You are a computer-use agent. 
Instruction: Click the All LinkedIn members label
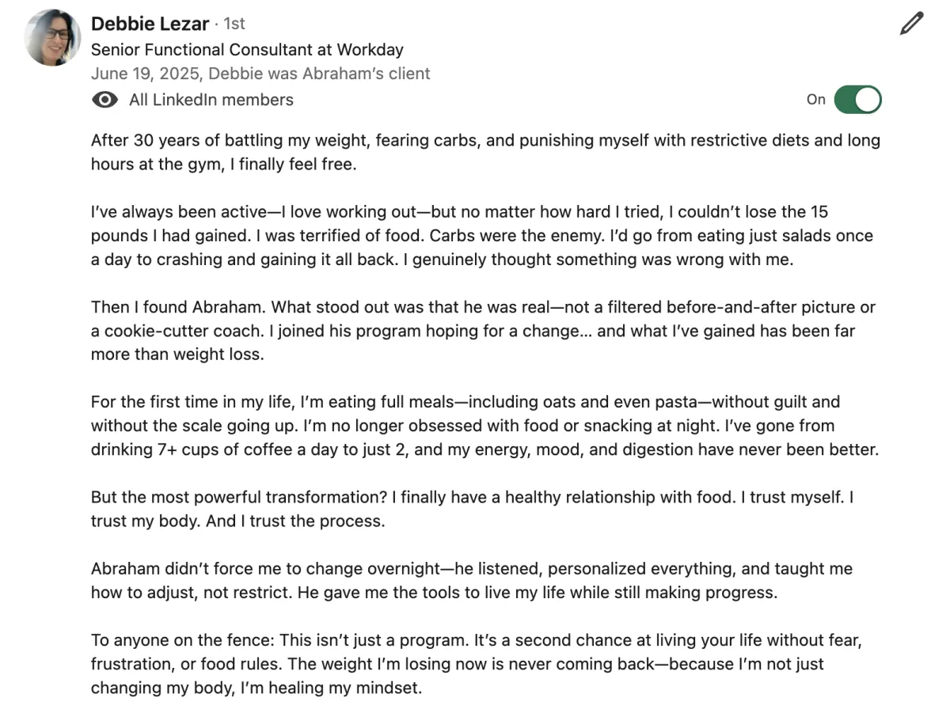(x=211, y=100)
